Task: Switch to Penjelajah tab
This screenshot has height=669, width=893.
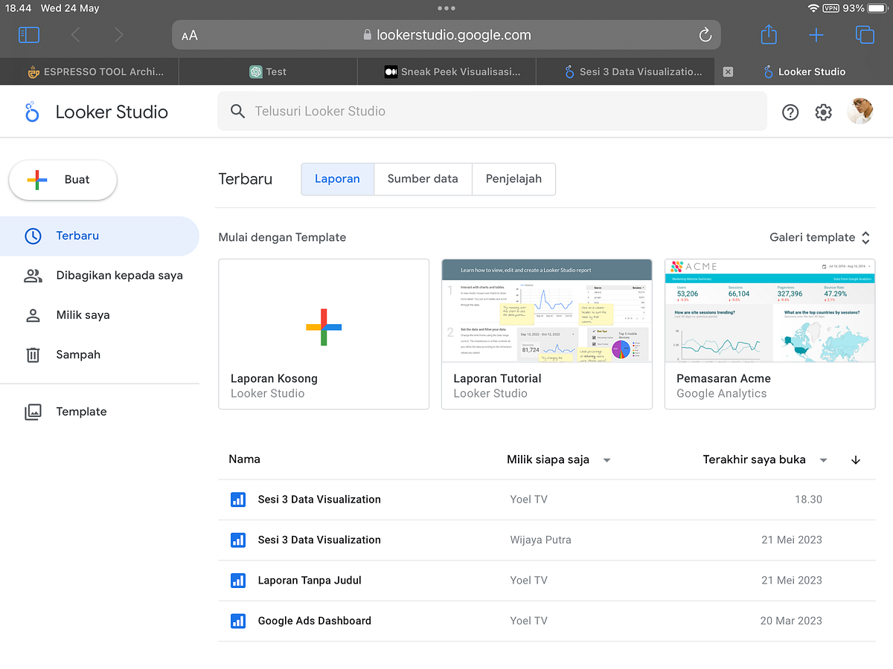Action: tap(513, 179)
